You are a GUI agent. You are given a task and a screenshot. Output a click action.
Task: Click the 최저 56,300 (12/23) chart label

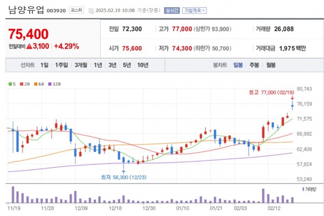[x=124, y=177]
